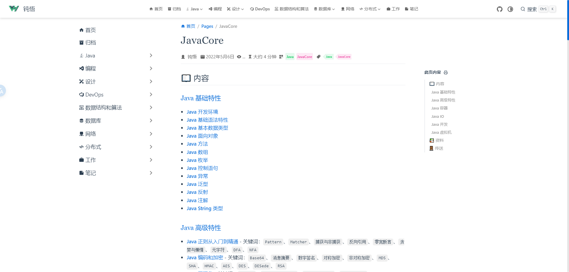Select 网络 in top navigation bar

pyautogui.click(x=348, y=9)
